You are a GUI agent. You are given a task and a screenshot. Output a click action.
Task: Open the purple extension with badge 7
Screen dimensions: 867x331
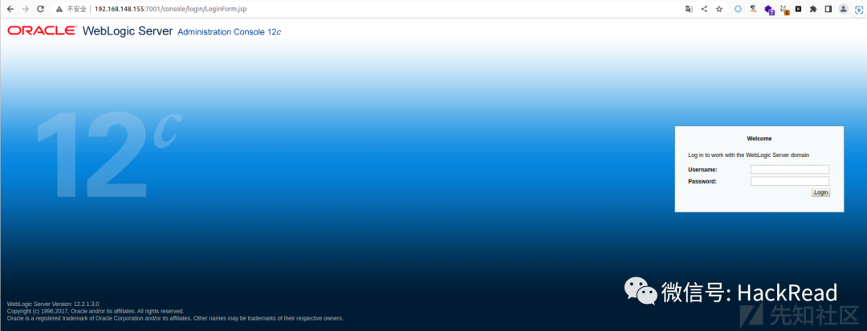tap(768, 10)
